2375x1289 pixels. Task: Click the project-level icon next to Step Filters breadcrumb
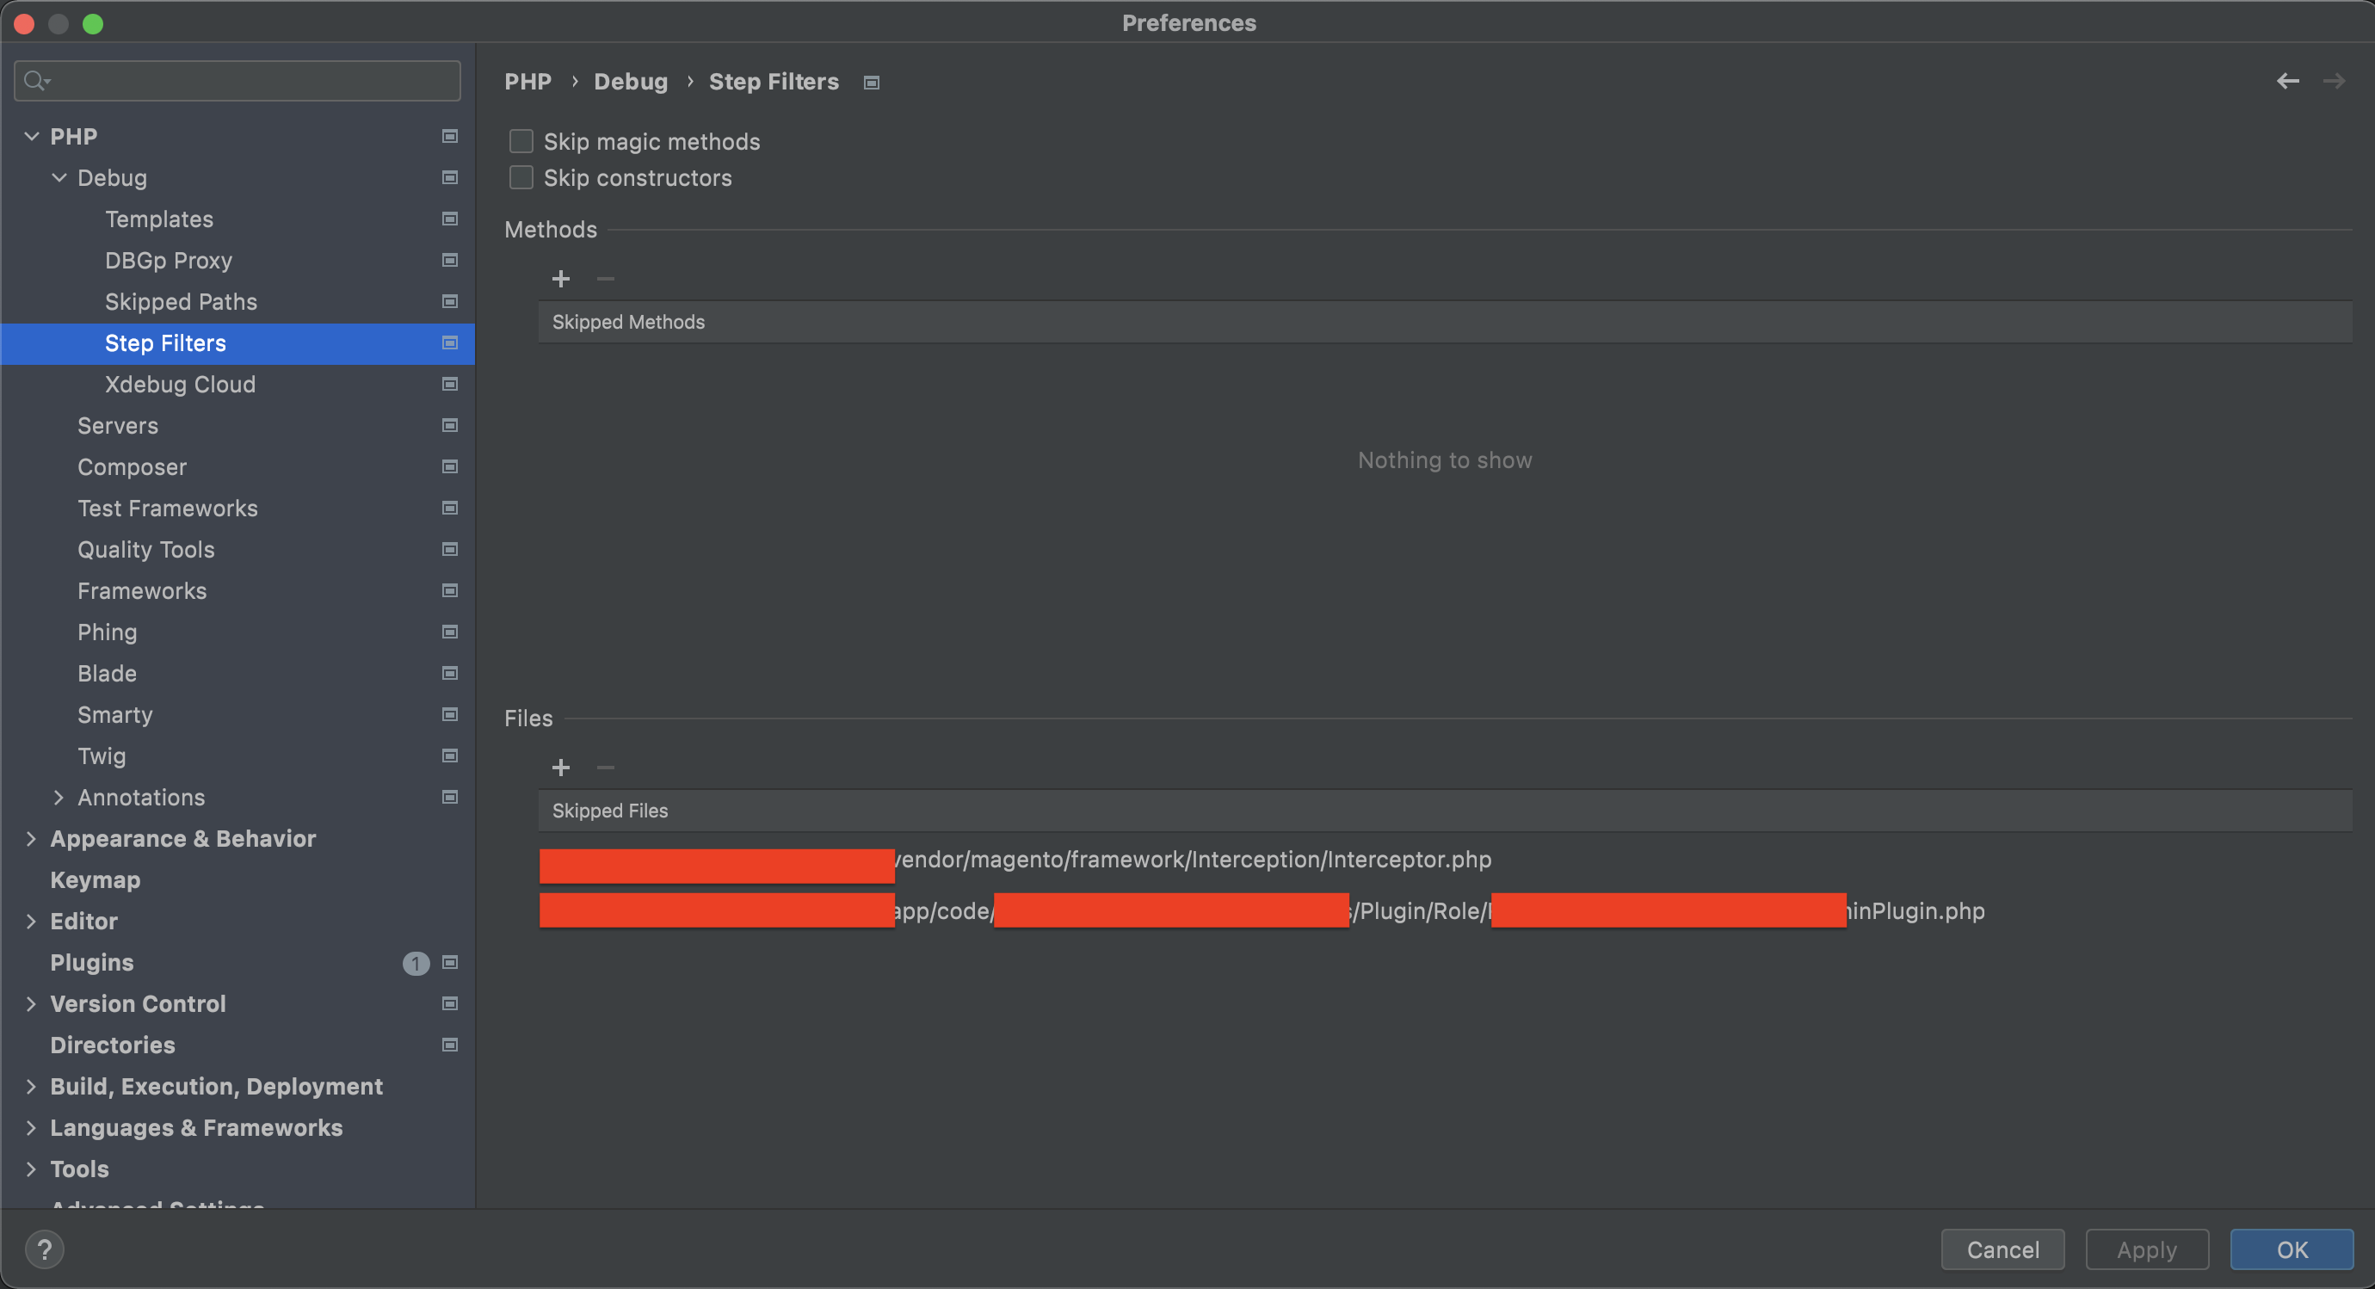point(871,83)
